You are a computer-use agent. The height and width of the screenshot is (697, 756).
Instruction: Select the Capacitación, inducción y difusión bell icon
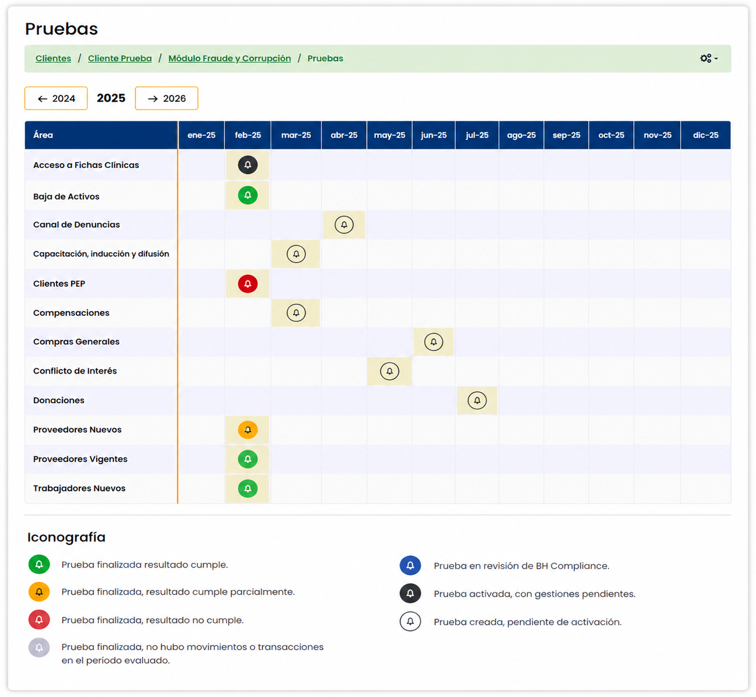[x=296, y=254]
